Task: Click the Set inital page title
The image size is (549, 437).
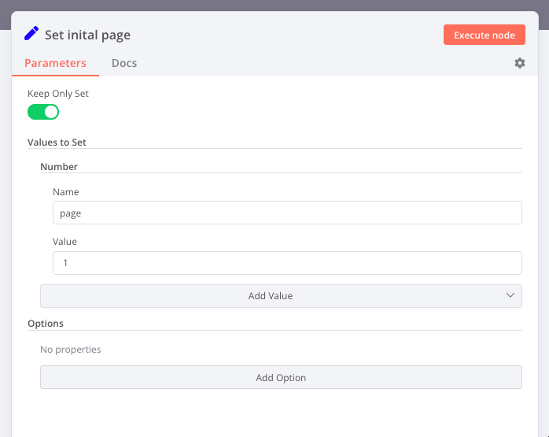Action: [87, 35]
